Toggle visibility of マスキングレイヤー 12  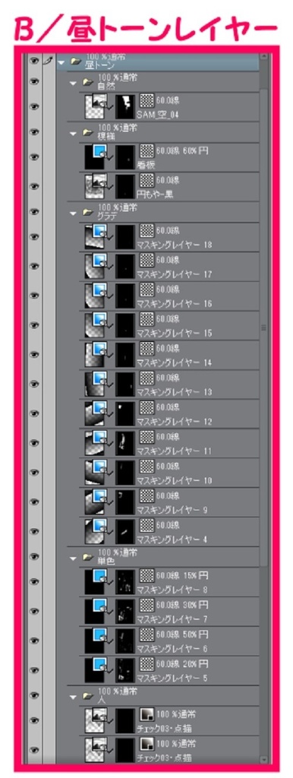point(34,413)
